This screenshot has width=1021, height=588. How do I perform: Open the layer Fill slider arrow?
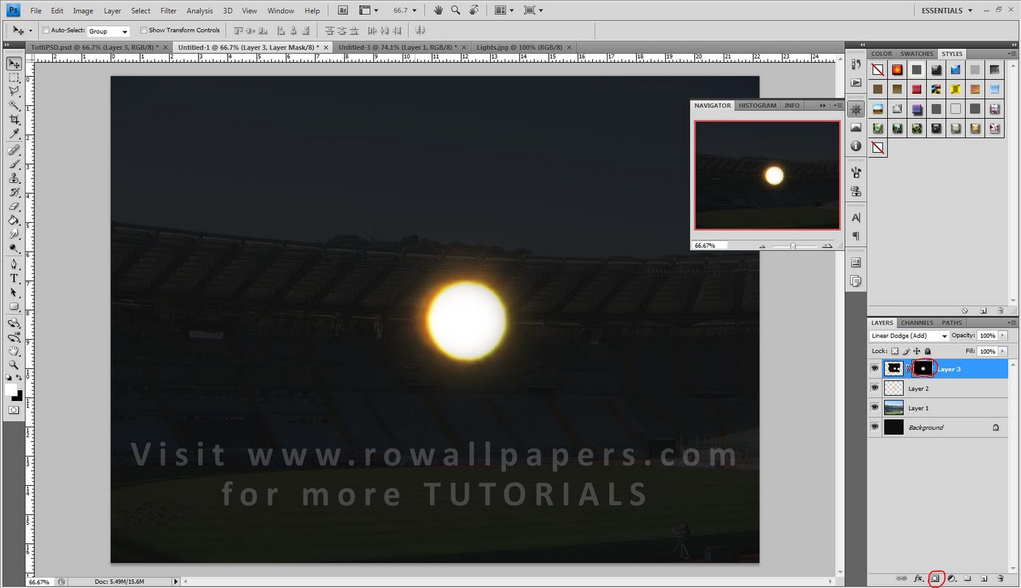click(x=1003, y=351)
